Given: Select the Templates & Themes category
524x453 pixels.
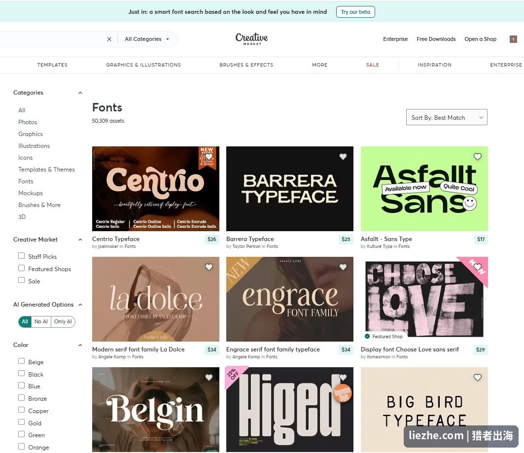Looking at the screenshot, I should 46,170.
